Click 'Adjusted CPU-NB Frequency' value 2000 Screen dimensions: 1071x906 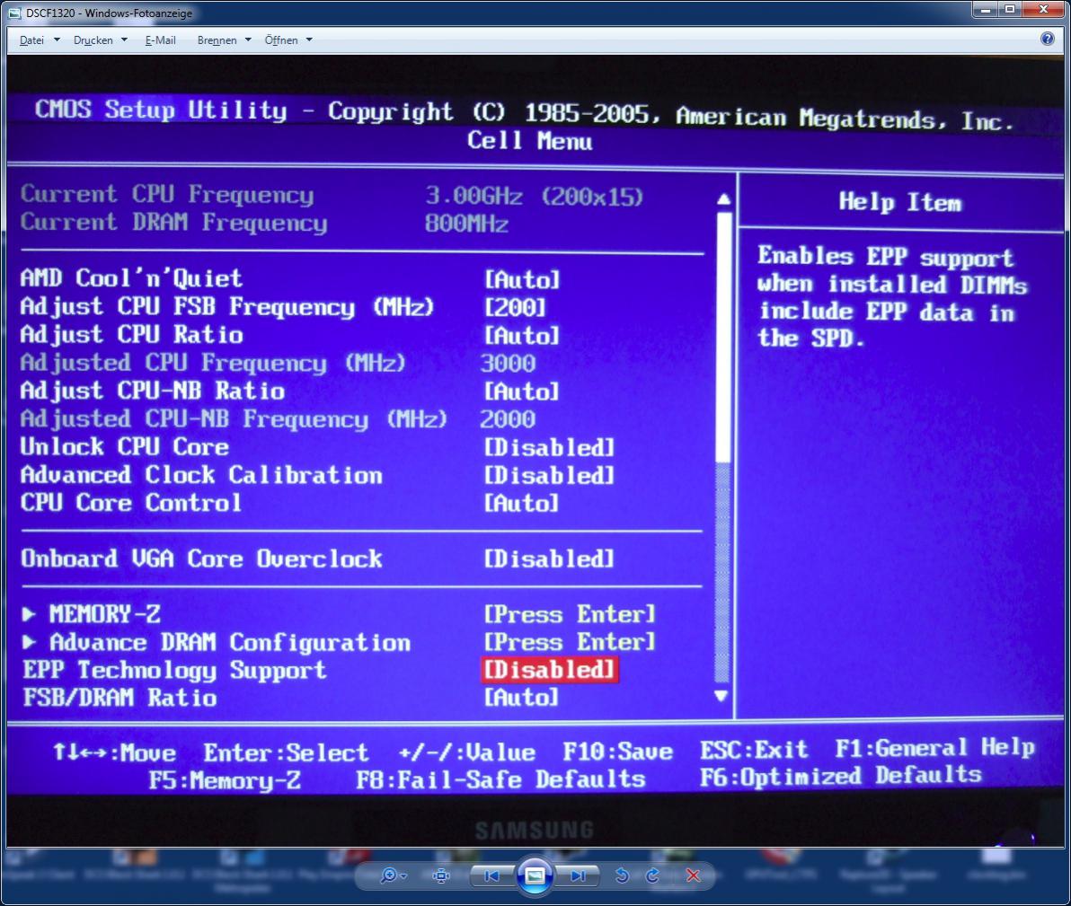[x=508, y=419]
